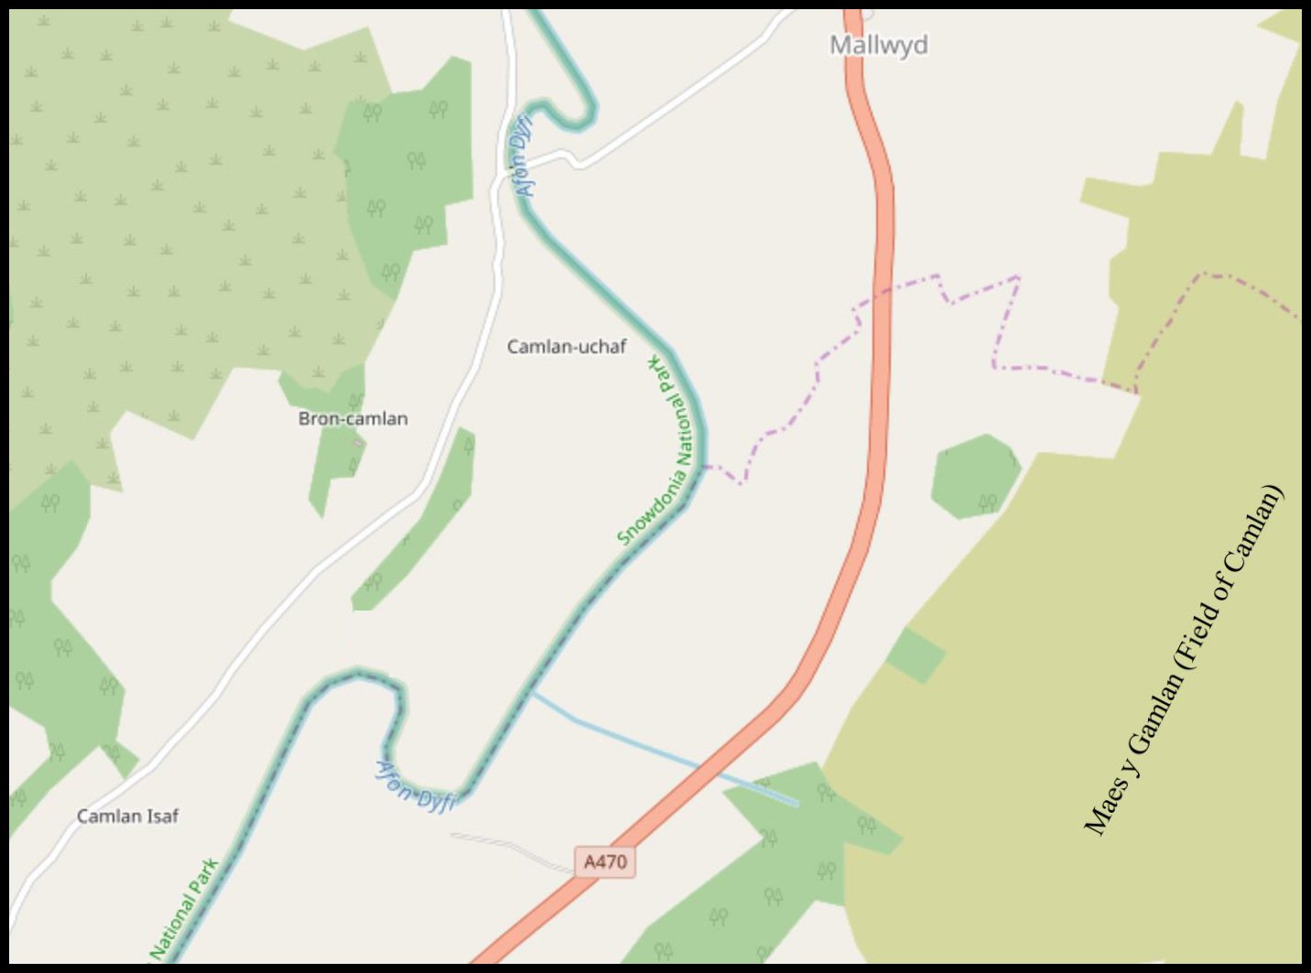Click the Camlan Isaf place label

pyautogui.click(x=127, y=816)
